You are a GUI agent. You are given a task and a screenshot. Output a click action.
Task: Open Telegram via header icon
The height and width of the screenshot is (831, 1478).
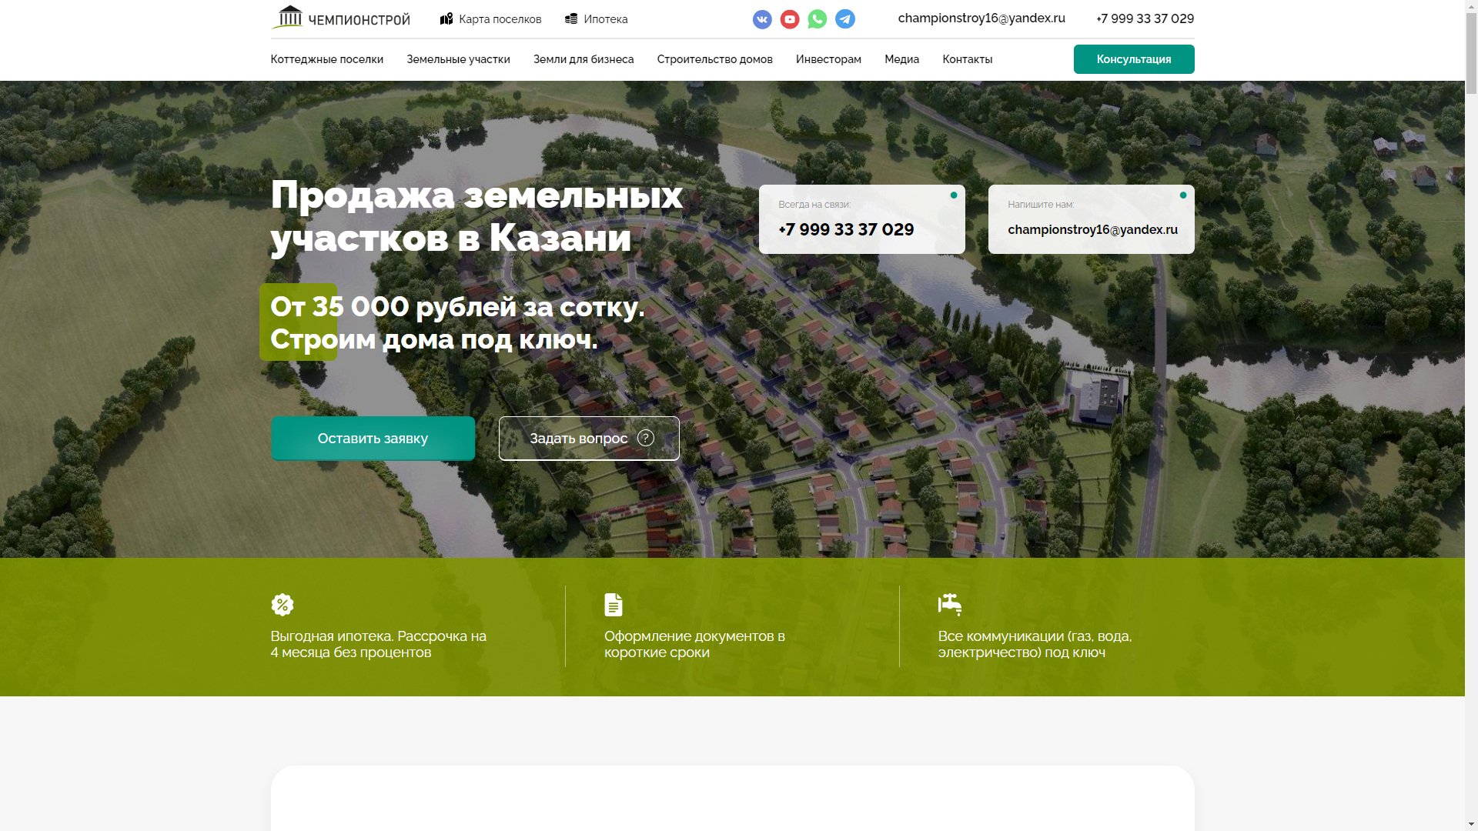(x=844, y=19)
